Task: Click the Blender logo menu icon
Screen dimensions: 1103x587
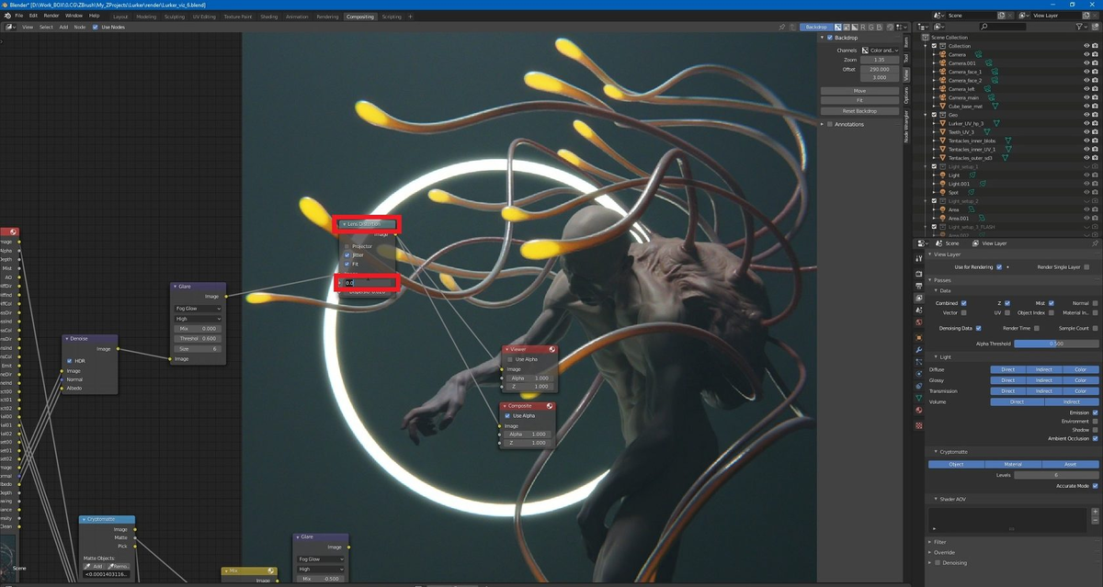Action: click(6, 16)
